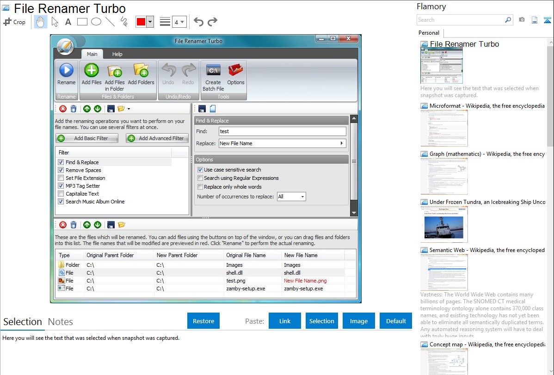
Task: Open the color swatch dropdown arrow
Action: pos(150,22)
